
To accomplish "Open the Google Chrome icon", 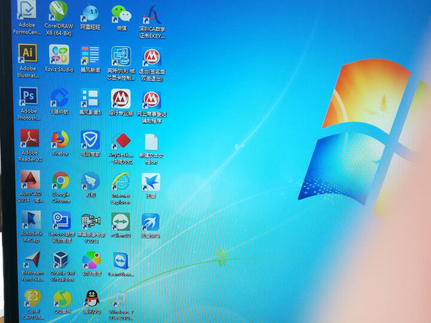I will [x=60, y=181].
